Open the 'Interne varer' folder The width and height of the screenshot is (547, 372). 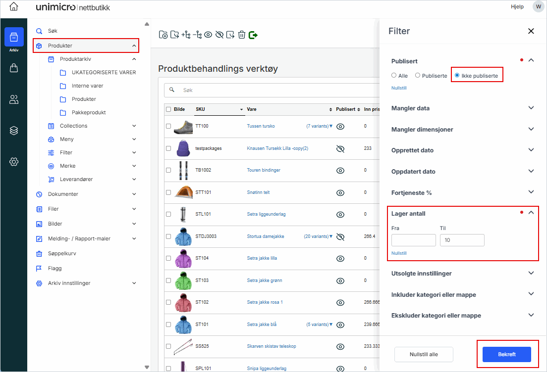[87, 86]
